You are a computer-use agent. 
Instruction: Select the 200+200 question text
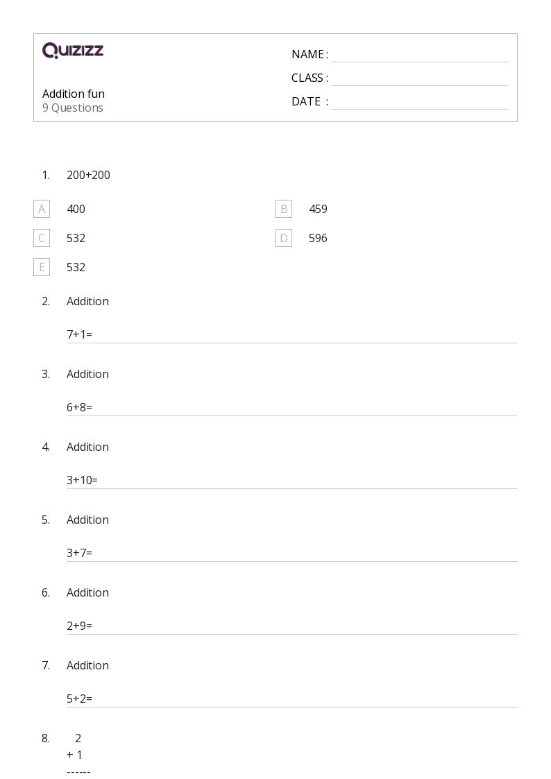pyautogui.click(x=88, y=175)
